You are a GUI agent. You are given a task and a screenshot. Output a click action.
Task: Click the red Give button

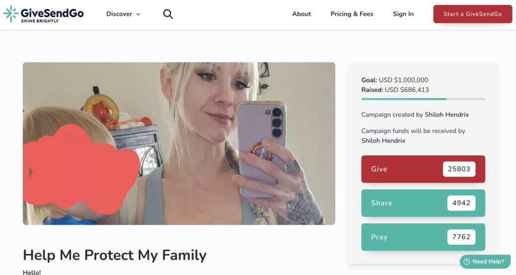point(423,169)
